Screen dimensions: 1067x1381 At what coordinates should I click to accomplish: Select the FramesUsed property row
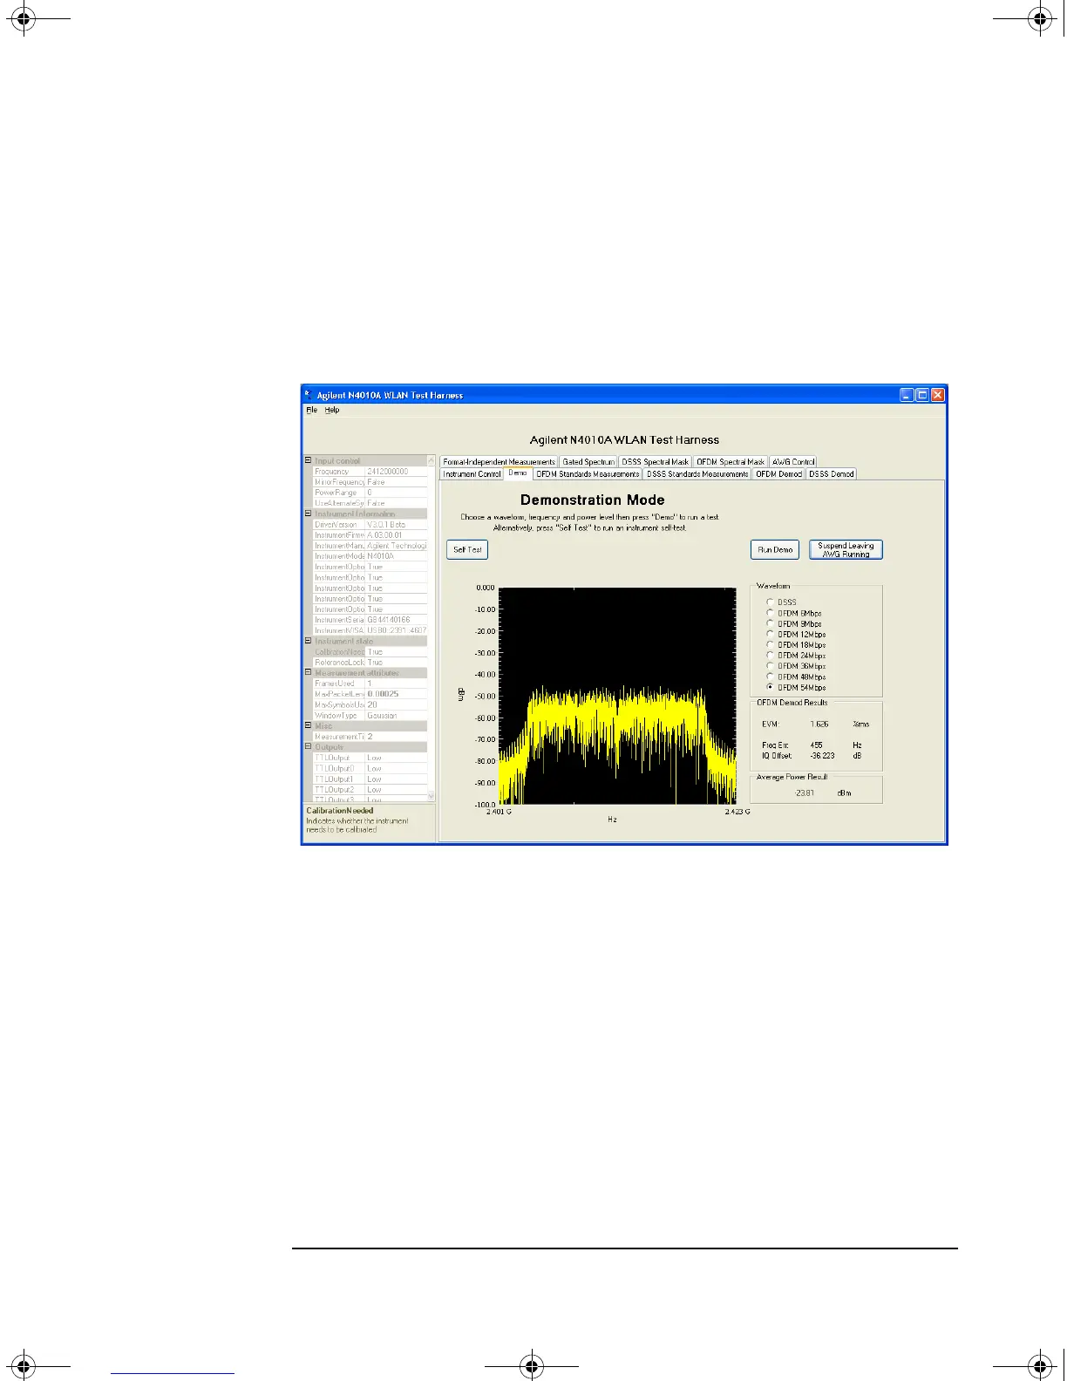coord(370,684)
